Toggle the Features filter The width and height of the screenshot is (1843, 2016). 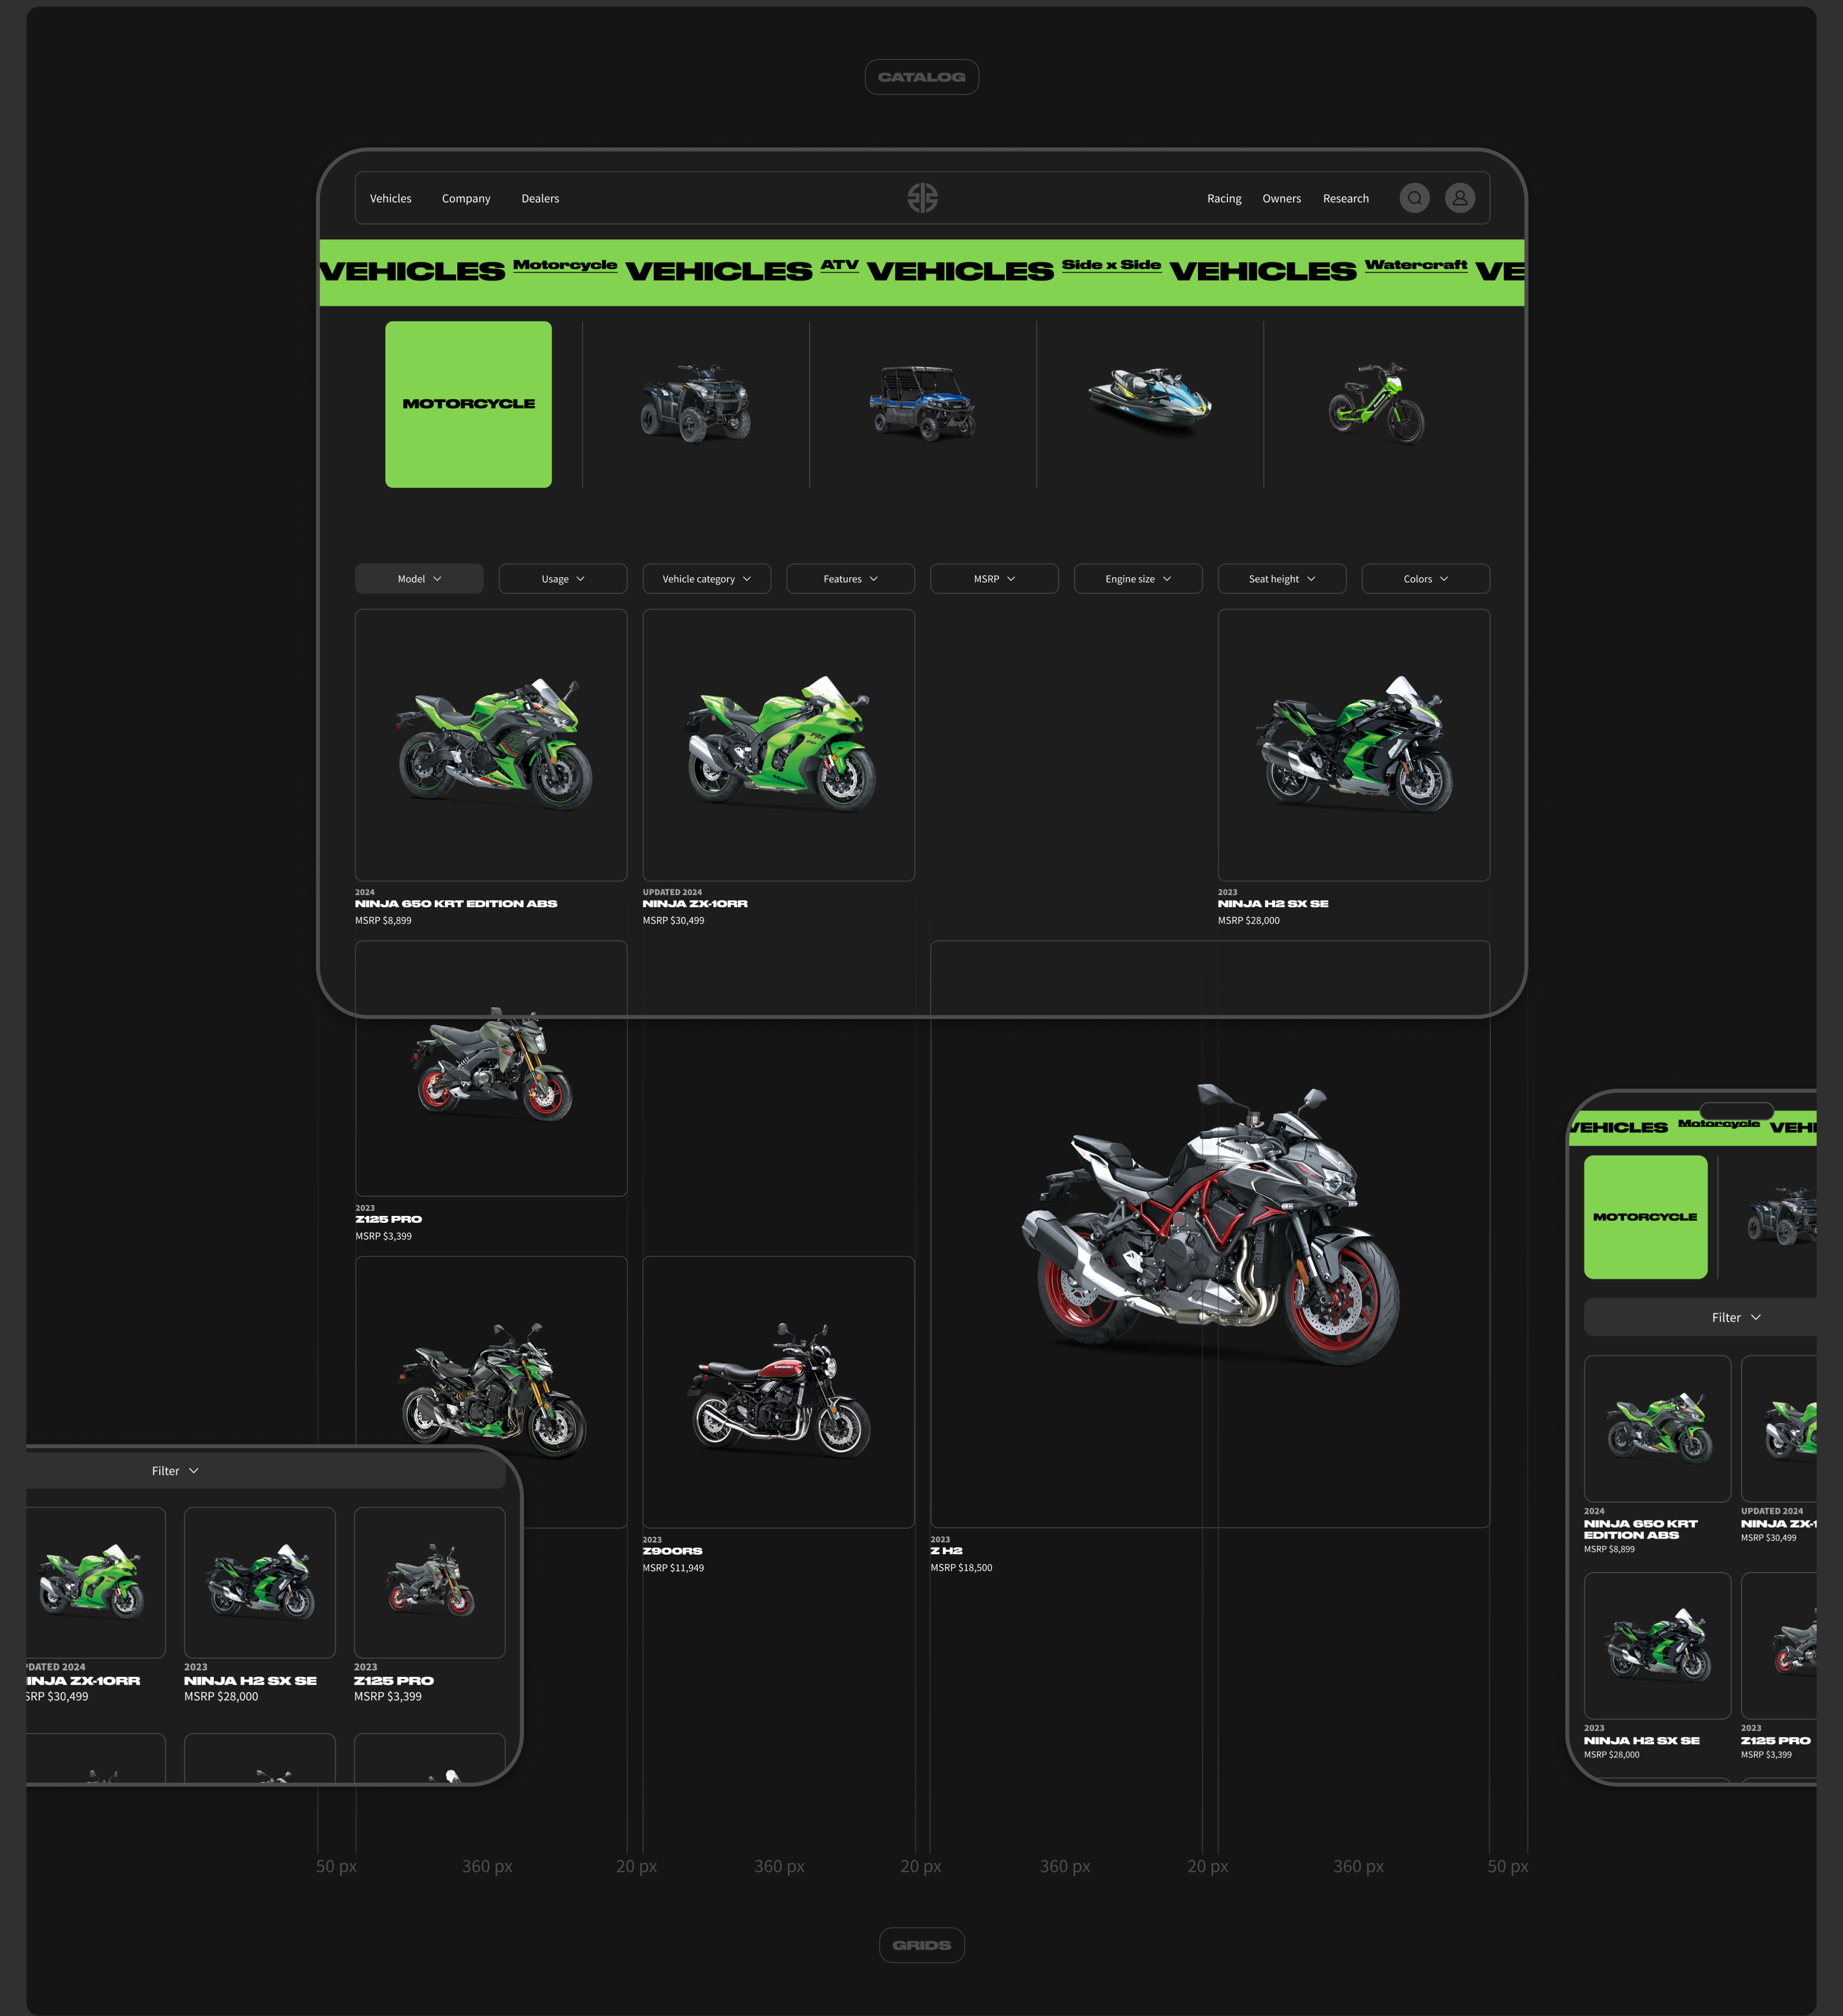click(x=850, y=578)
